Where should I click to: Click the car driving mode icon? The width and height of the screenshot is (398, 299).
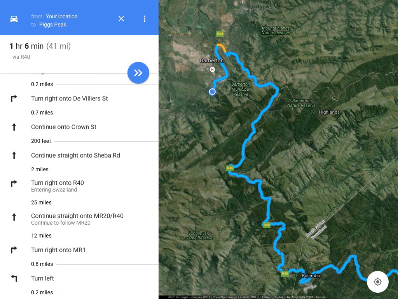[14, 19]
